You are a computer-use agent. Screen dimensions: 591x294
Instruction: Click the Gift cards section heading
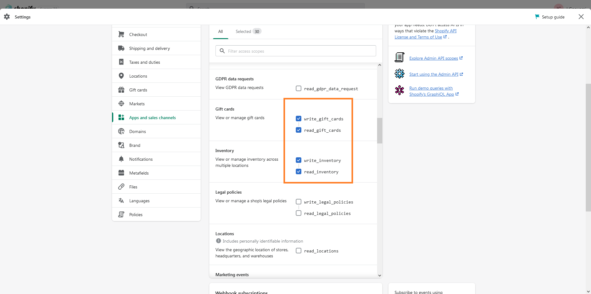[x=225, y=109]
